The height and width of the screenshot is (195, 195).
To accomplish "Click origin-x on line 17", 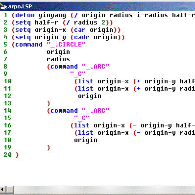I will pos(113,133).
